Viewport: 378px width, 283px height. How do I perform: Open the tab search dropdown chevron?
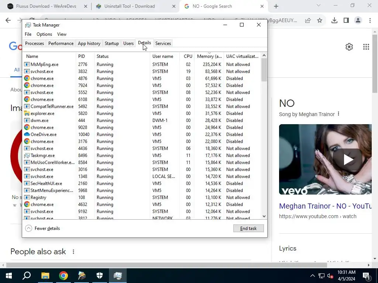[319, 5]
